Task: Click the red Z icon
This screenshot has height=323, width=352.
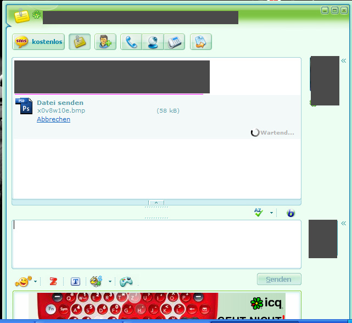Action: 53,281
